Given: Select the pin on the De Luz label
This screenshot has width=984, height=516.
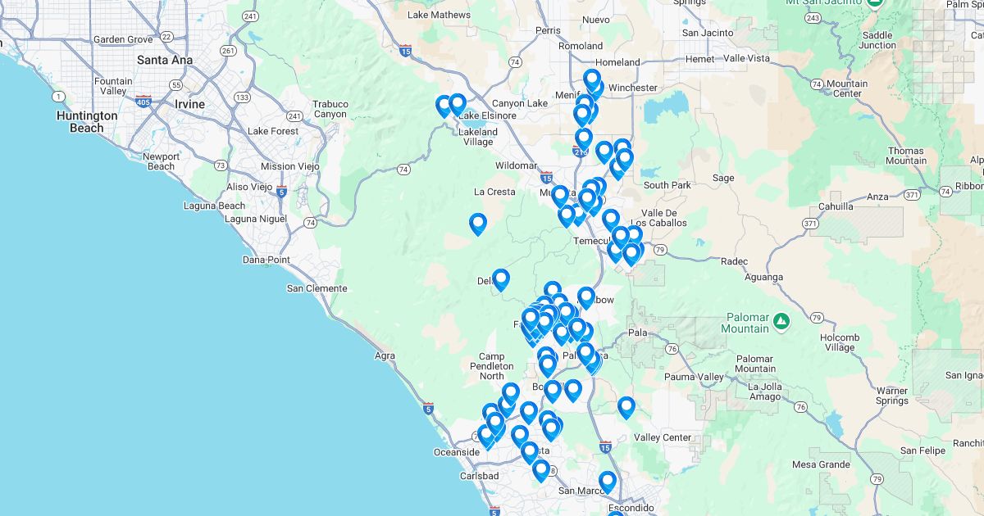Looking at the screenshot, I should (x=500, y=280).
